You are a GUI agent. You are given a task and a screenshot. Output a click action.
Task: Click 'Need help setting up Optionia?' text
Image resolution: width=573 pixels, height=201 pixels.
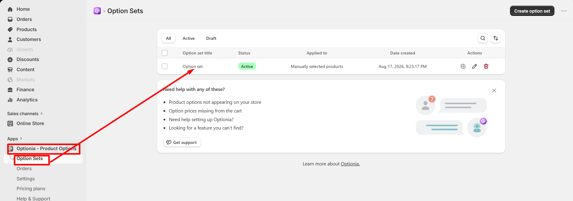[x=201, y=120]
